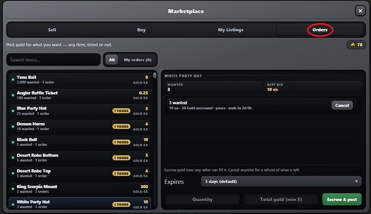Close the Marketplace window
371x214 pixels.
click(x=360, y=11)
